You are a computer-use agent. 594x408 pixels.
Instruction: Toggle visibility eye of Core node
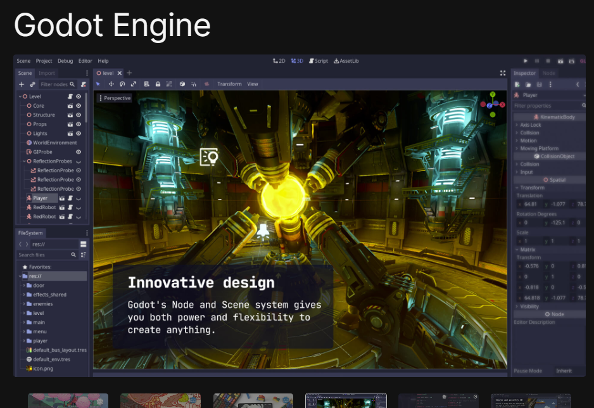click(x=79, y=106)
